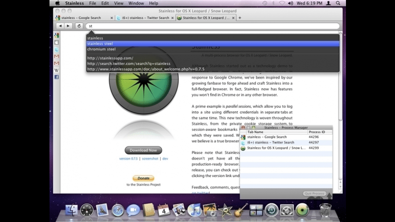
Task: Select the about_welcome.php URL suggestion
Action: coord(213,69)
